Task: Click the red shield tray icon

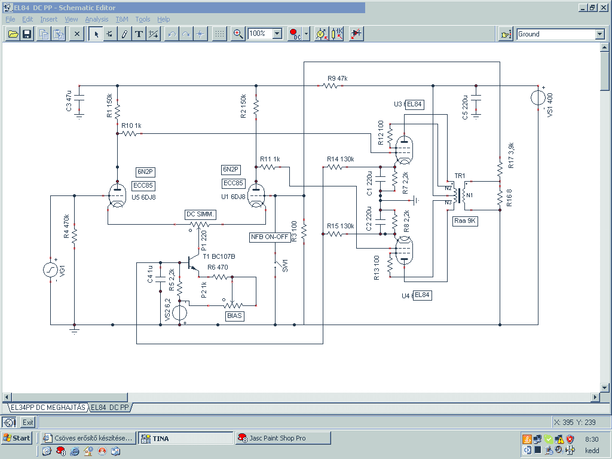Action: point(570,439)
